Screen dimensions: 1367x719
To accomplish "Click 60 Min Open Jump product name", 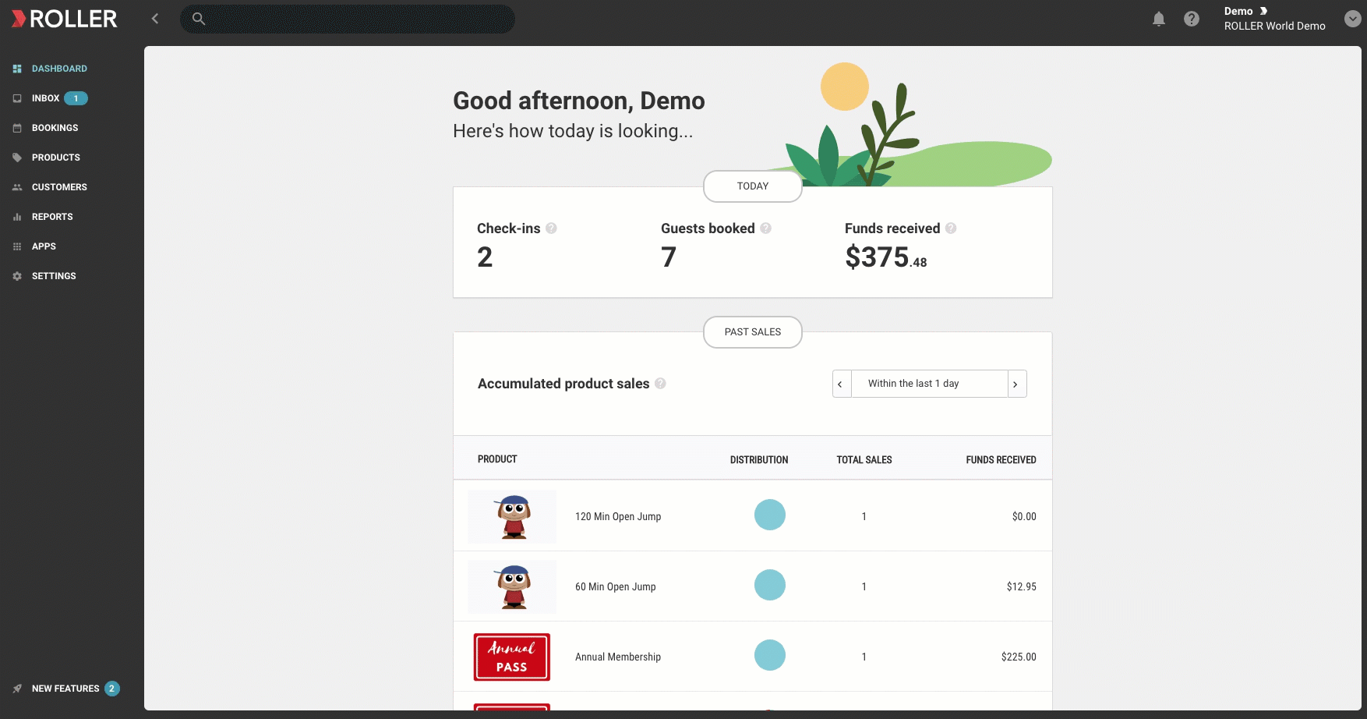I will click(616, 586).
